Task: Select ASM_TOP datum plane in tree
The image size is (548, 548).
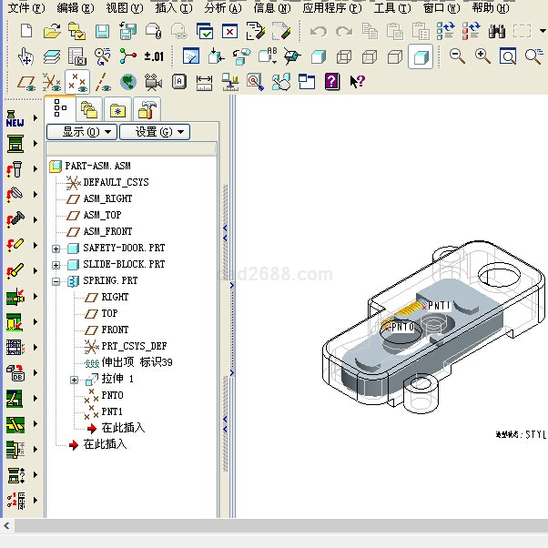Action: pyautogui.click(x=101, y=216)
